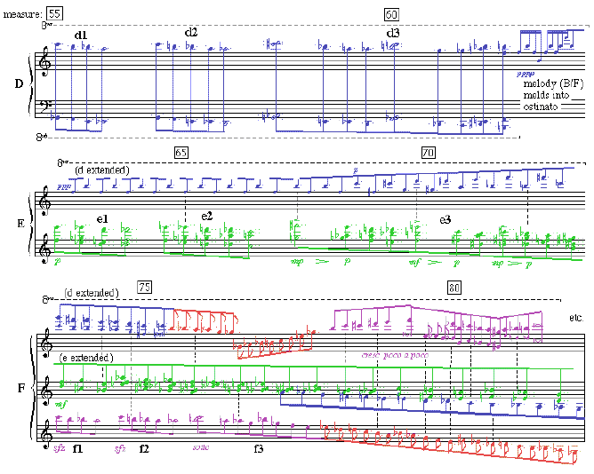Click the d3 phrase label
This screenshot has width=594, height=474.
393,34
